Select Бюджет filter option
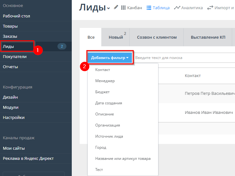235x176 pixels. (x=102, y=92)
